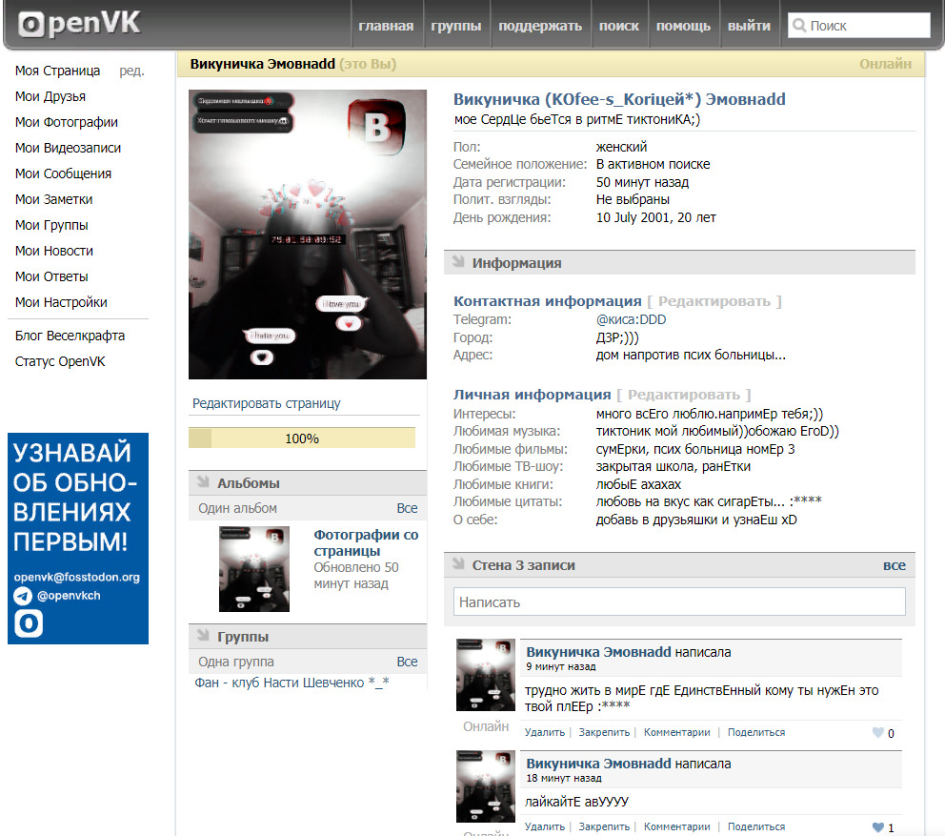
Task: Share the лайкайтЕ авУУУУ post
Action: pyautogui.click(x=756, y=827)
